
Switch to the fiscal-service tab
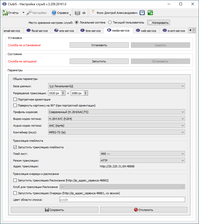37,31
